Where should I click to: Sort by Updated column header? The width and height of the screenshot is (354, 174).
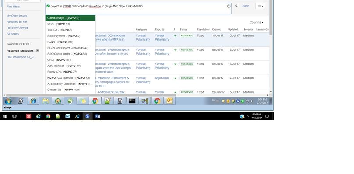pyautogui.click(x=233, y=29)
